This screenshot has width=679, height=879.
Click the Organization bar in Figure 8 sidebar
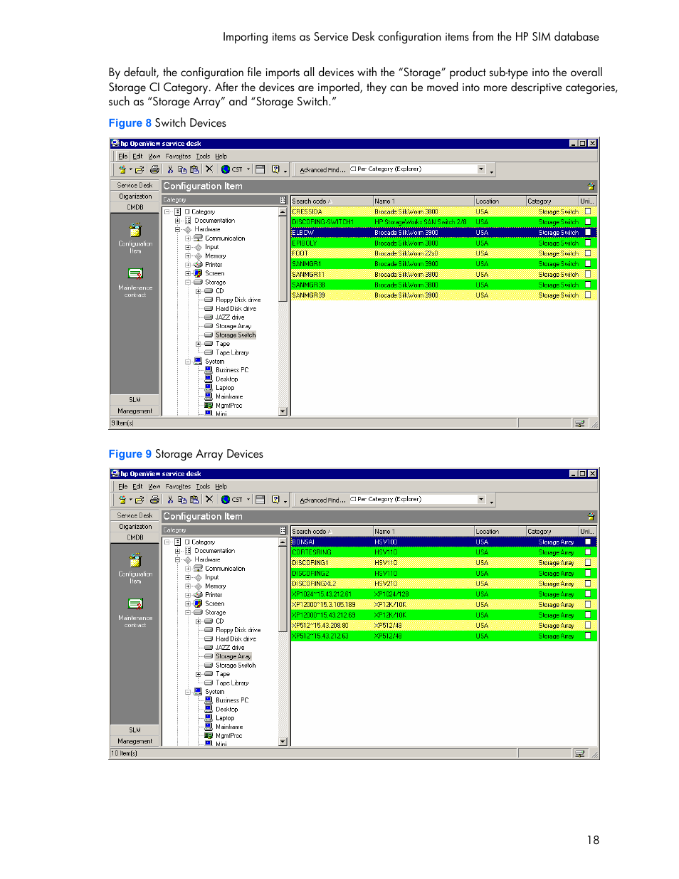coord(135,196)
